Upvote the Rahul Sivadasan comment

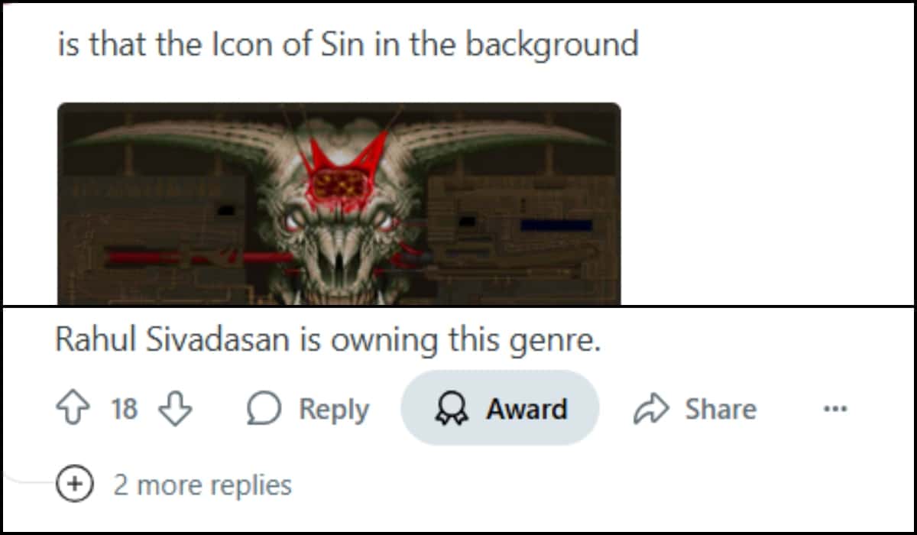click(72, 410)
